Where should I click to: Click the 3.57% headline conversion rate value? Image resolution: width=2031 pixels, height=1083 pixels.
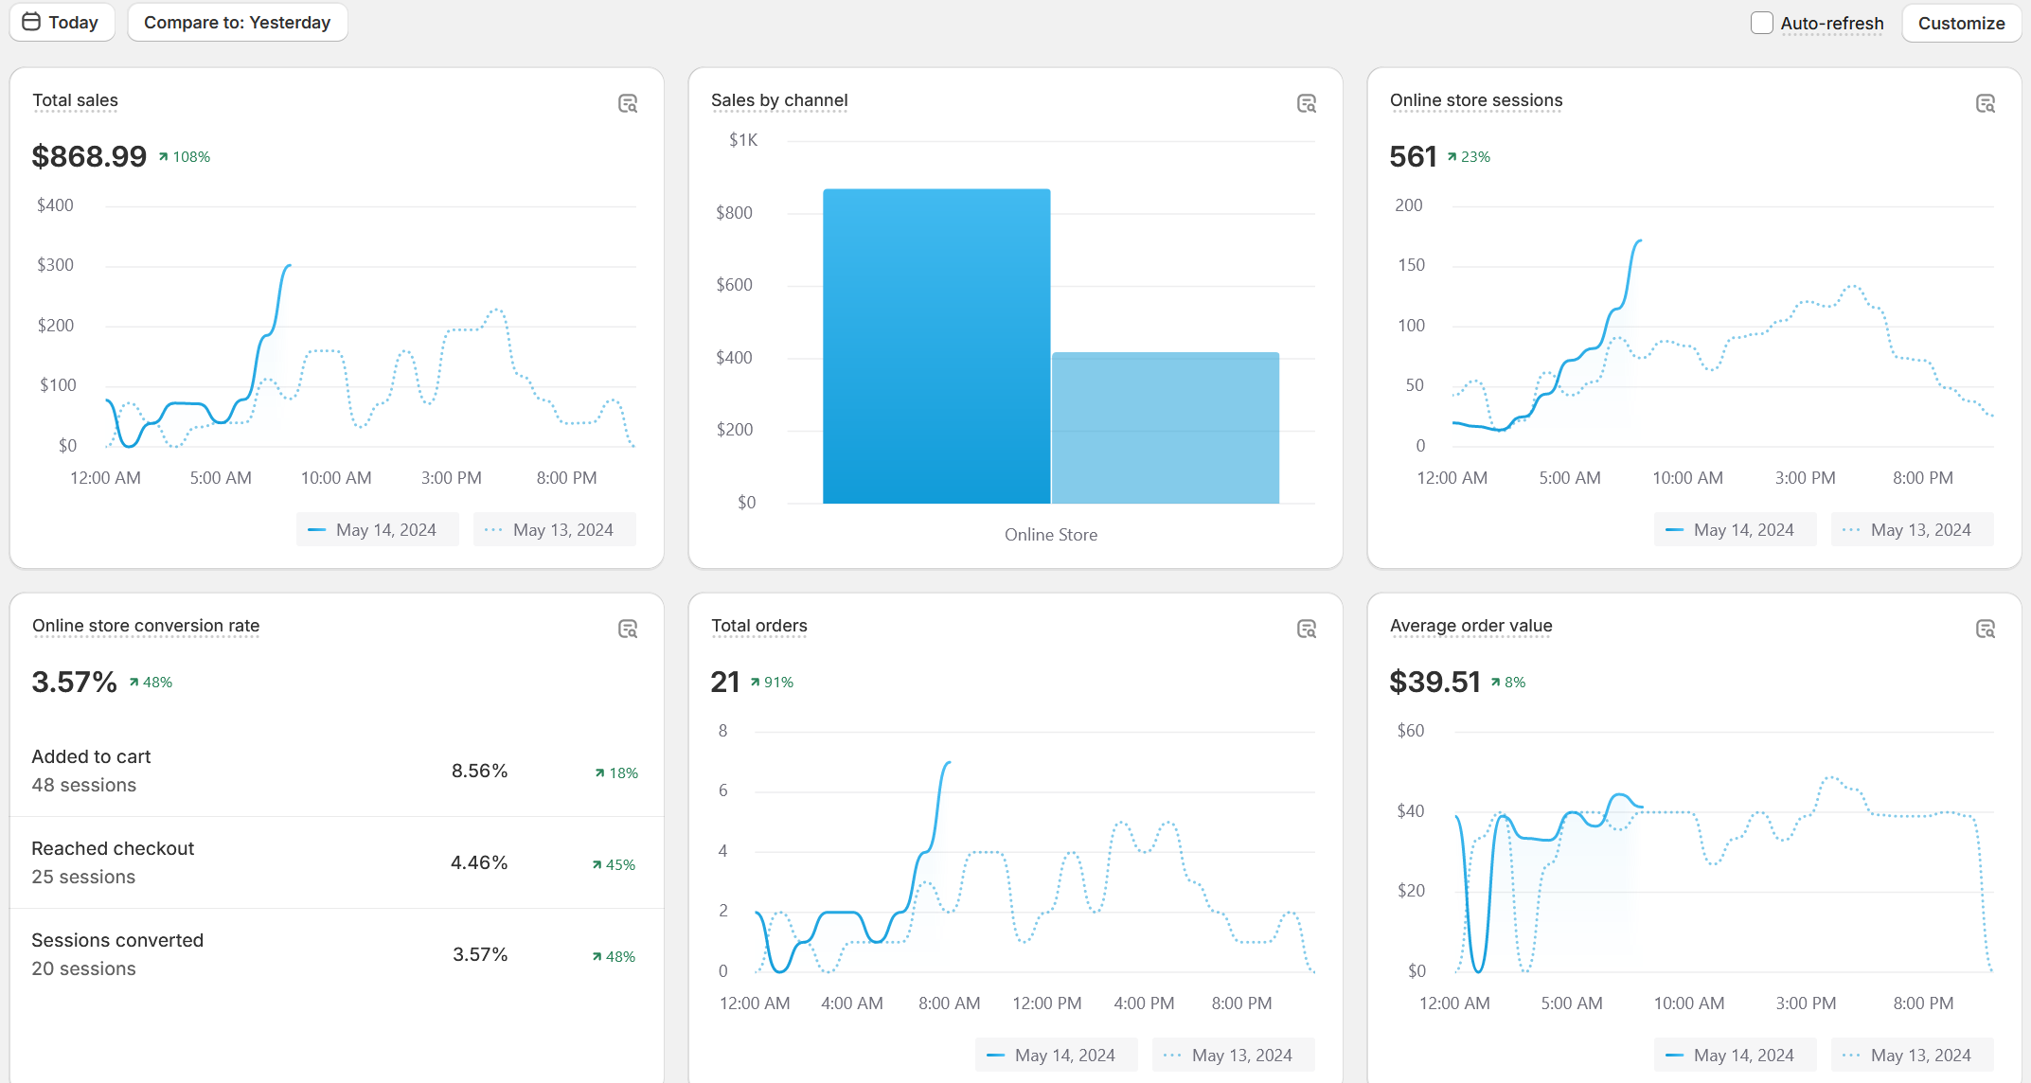pos(74,682)
